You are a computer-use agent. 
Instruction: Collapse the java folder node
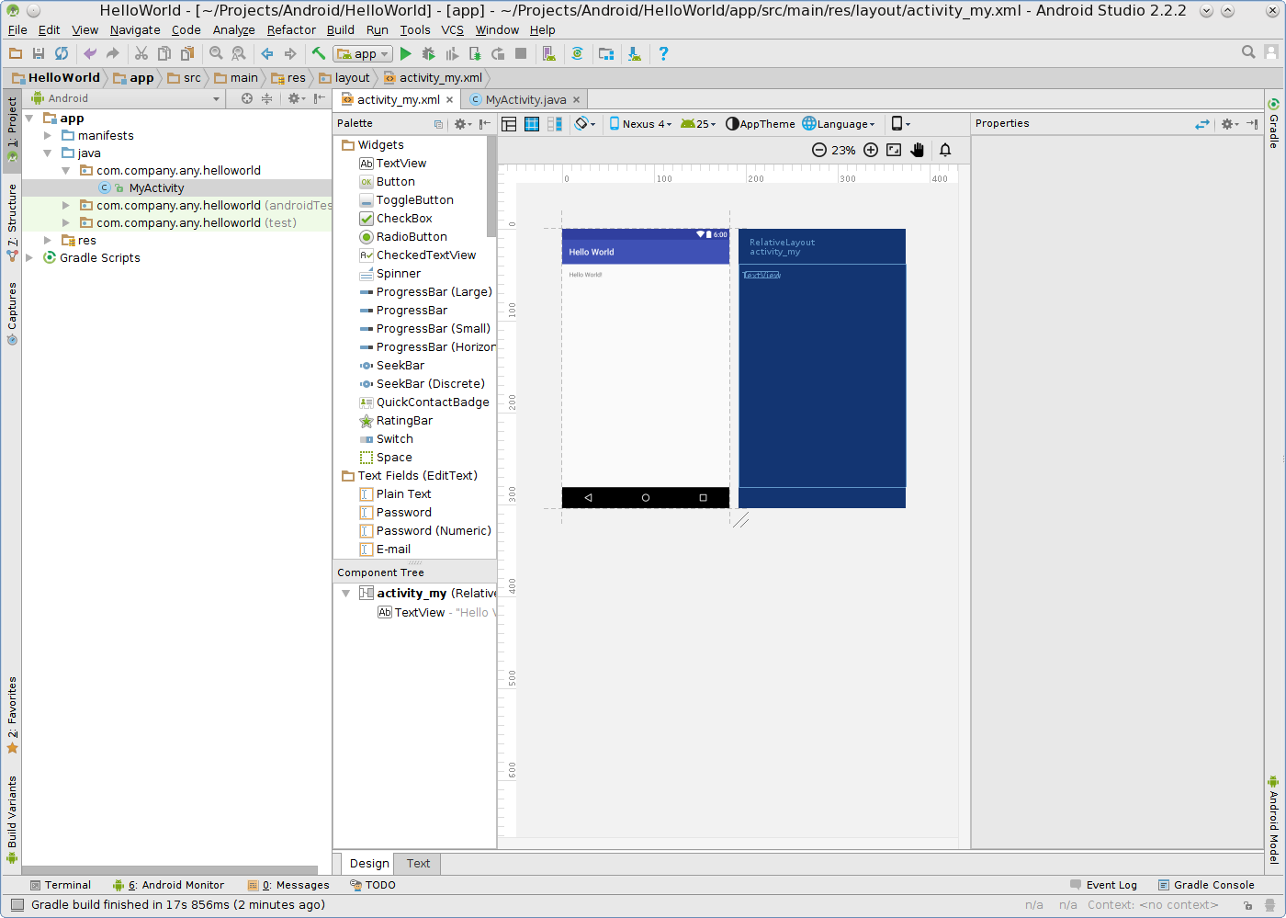coord(48,153)
